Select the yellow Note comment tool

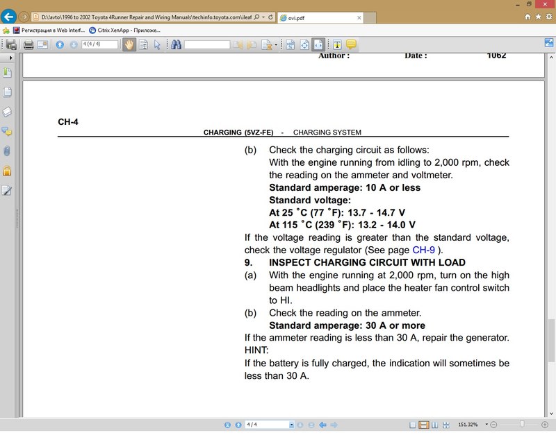(x=351, y=44)
